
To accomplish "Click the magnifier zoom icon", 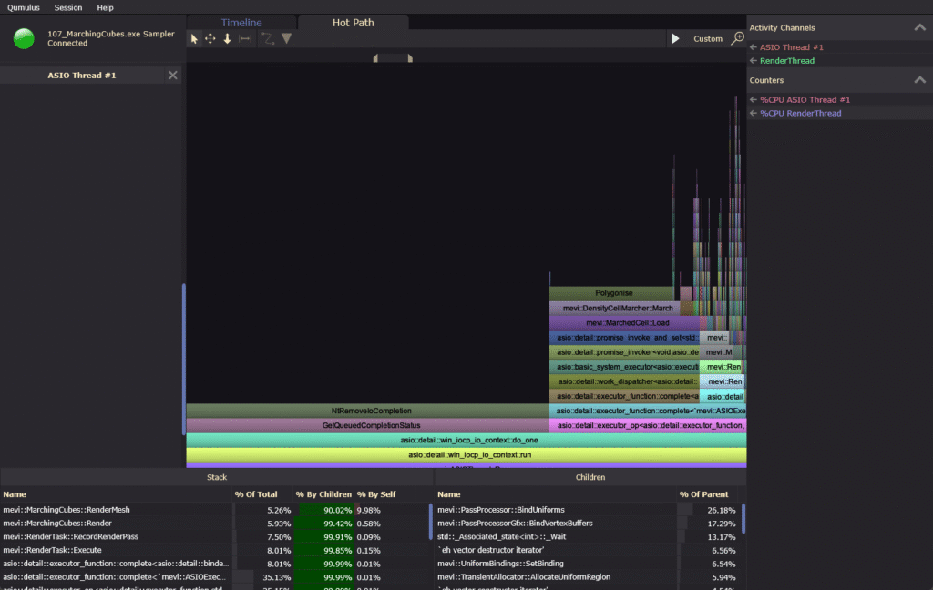I will 737,38.
